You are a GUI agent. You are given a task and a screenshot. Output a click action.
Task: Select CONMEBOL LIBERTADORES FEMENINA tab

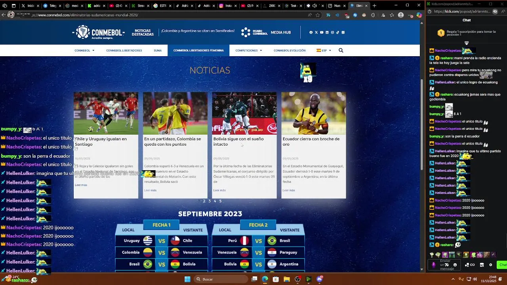pos(198,50)
